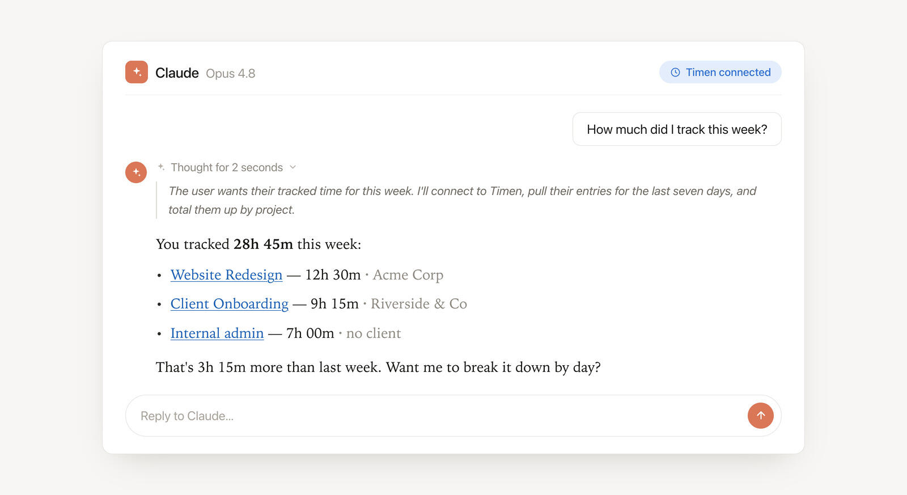The width and height of the screenshot is (907, 495).
Task: Click the Opus 4.8 model label
Action: pyautogui.click(x=231, y=73)
